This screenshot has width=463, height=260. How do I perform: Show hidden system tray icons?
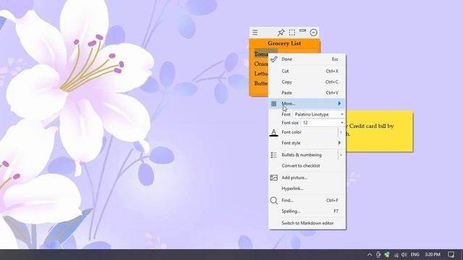pyautogui.click(x=370, y=255)
